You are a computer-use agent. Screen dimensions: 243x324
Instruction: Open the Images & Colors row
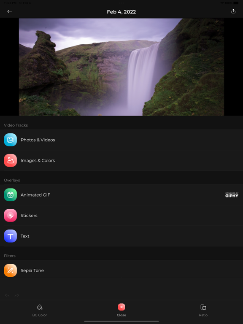pyautogui.click(x=121, y=161)
